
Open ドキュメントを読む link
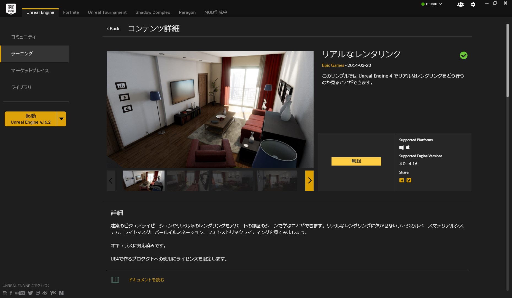point(147,280)
